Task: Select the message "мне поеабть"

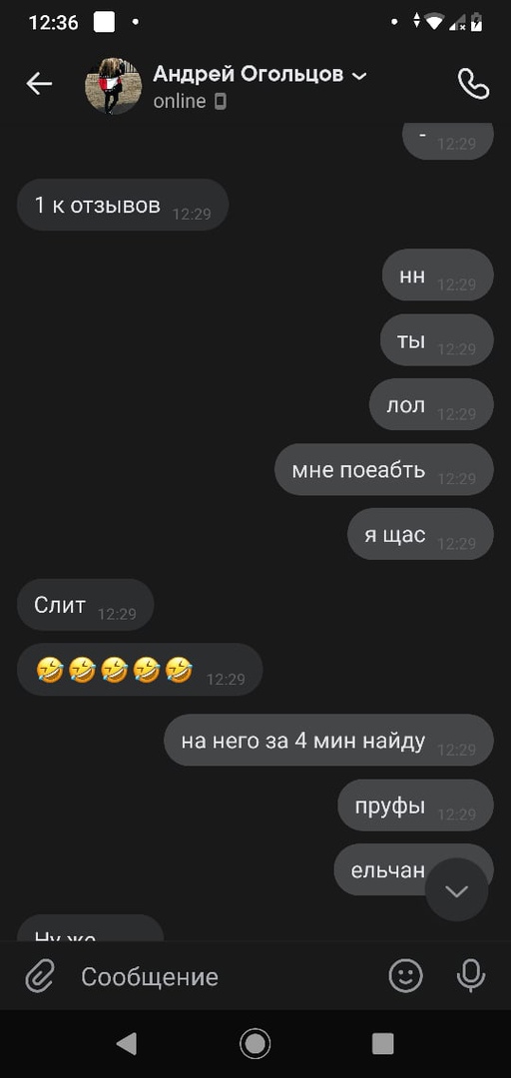Action: [384, 470]
